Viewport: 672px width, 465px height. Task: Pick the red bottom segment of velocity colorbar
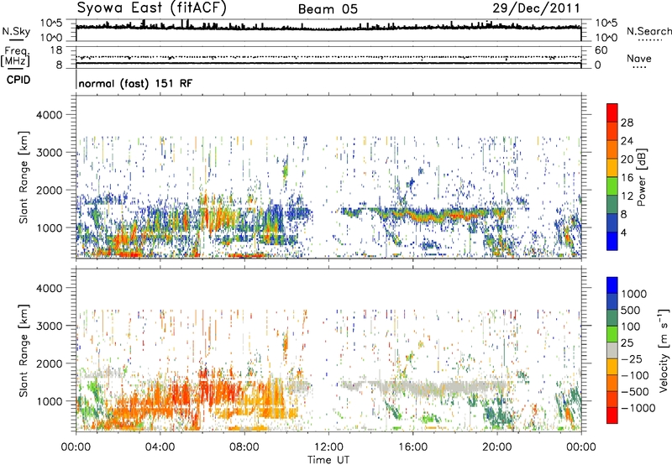612,415
